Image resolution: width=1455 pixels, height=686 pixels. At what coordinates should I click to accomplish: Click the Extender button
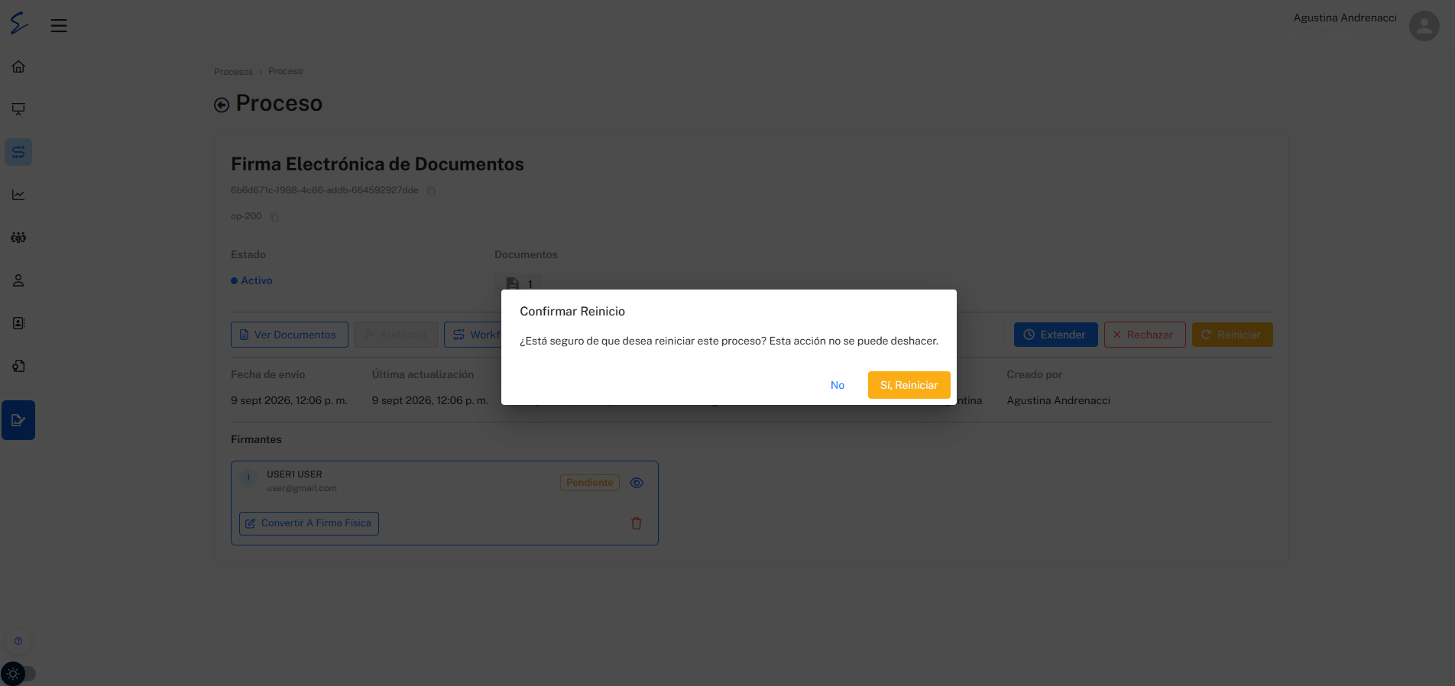point(1055,335)
